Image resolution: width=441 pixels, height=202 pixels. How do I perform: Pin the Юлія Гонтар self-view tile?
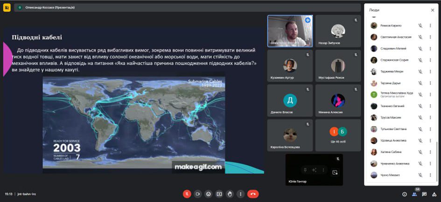tap(304, 170)
